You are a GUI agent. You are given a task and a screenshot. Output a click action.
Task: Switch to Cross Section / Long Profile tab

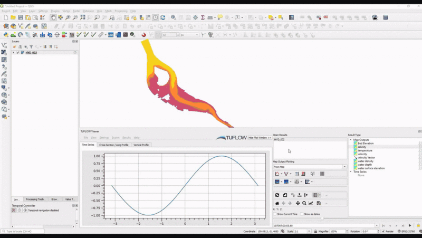click(113, 145)
